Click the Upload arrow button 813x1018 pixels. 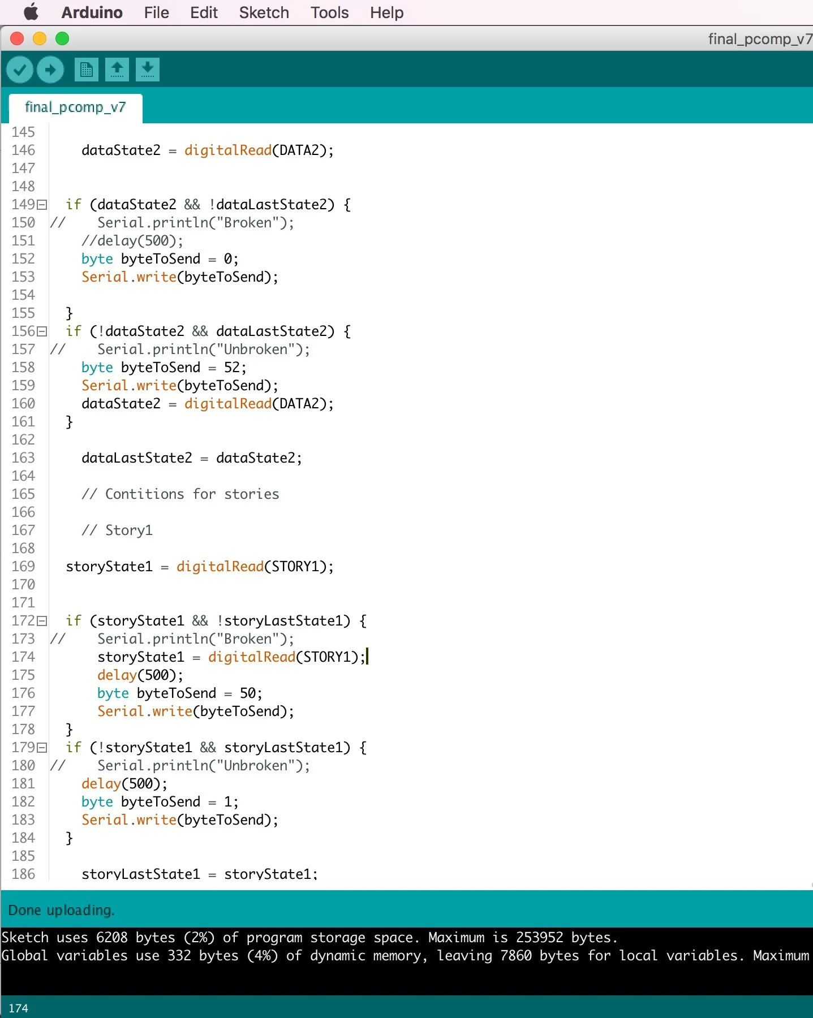coord(50,70)
